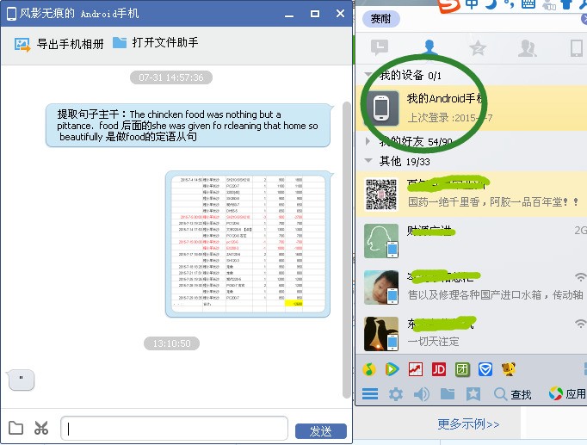Open the favorites star icon in bottom bar
587x445 pixels.
473,393
